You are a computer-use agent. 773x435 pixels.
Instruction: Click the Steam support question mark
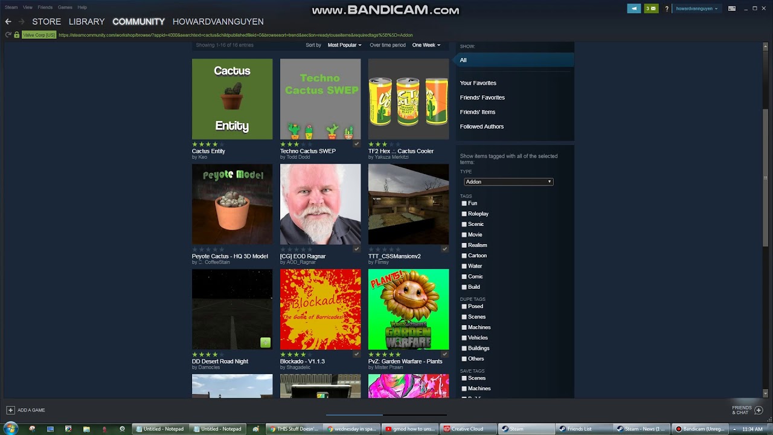pos(667,8)
